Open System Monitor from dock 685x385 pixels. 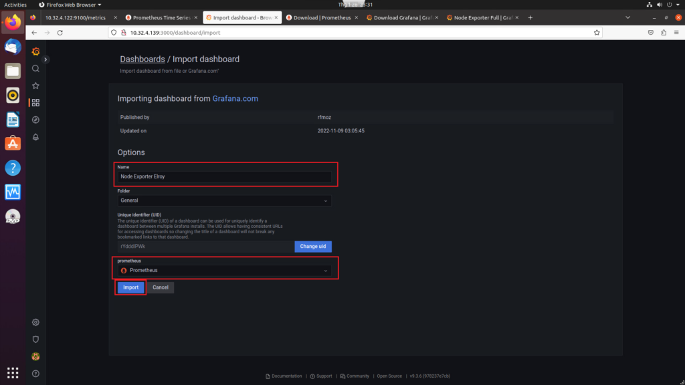tap(13, 192)
